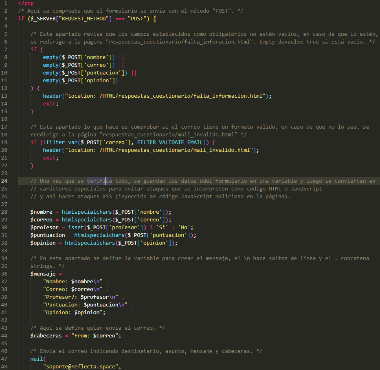Click "Correo: $correo\n" string on line 38
This screenshot has height=370, width=380.
73,289
